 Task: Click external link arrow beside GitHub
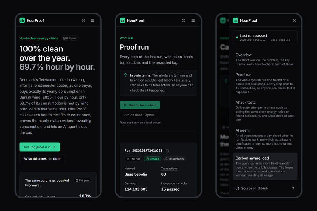tap(293, 188)
